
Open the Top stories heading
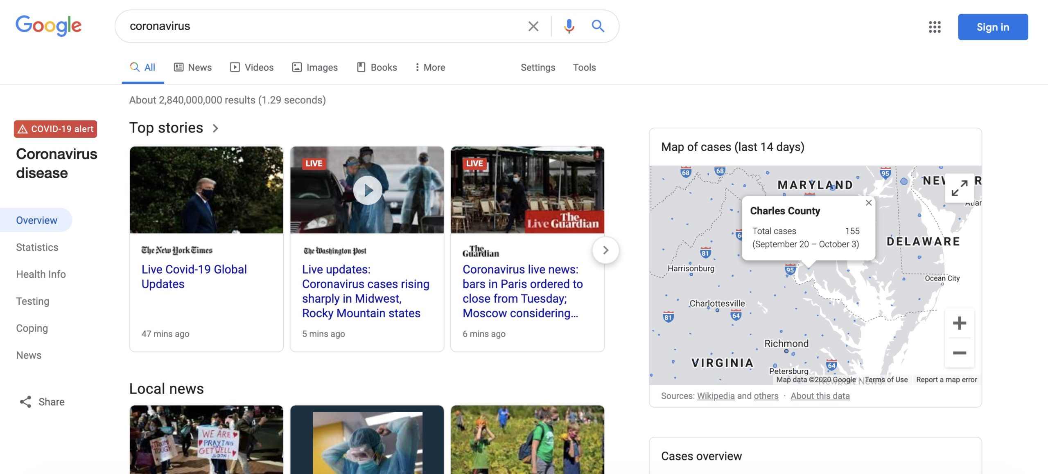click(166, 128)
